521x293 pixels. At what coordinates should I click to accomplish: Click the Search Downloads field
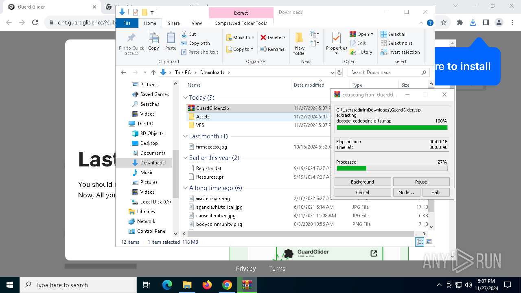tap(389, 72)
